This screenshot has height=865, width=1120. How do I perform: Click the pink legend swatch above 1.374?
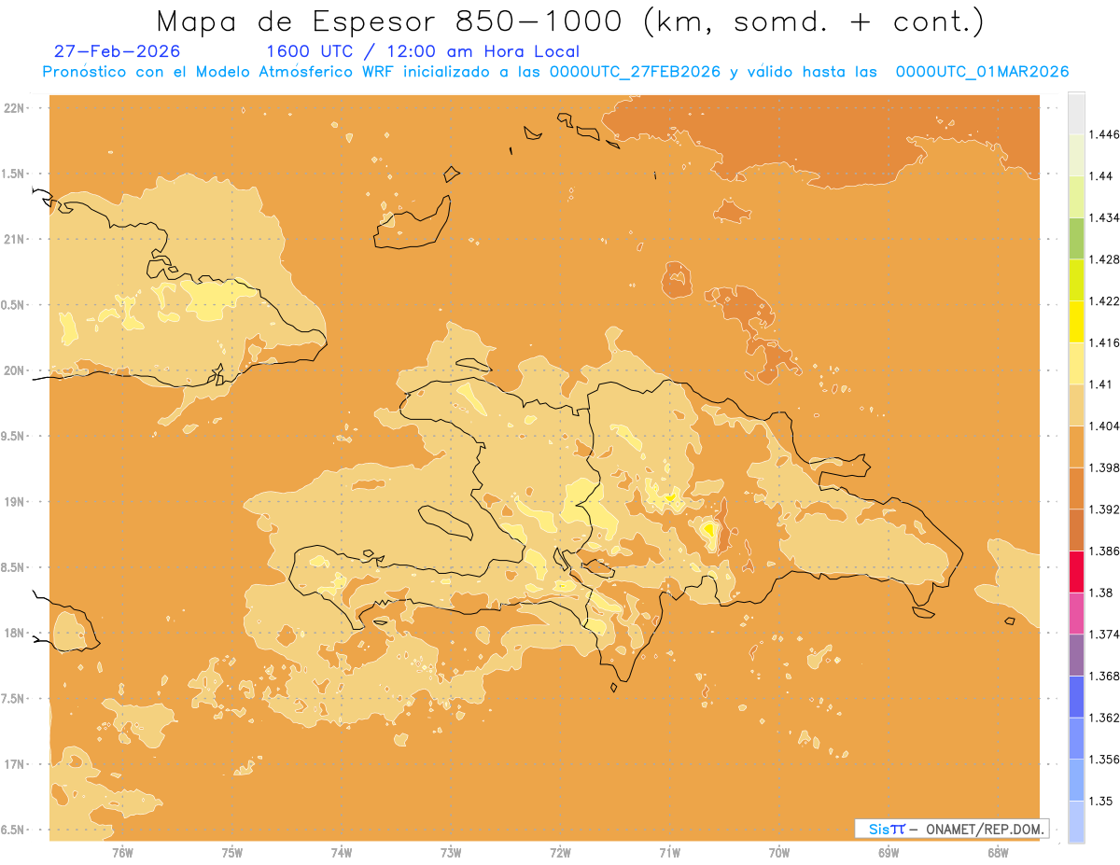1076,612
